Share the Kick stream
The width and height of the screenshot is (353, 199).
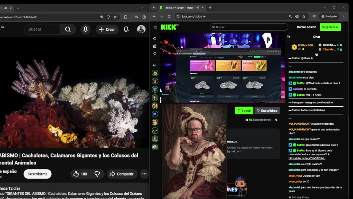(x=276, y=120)
